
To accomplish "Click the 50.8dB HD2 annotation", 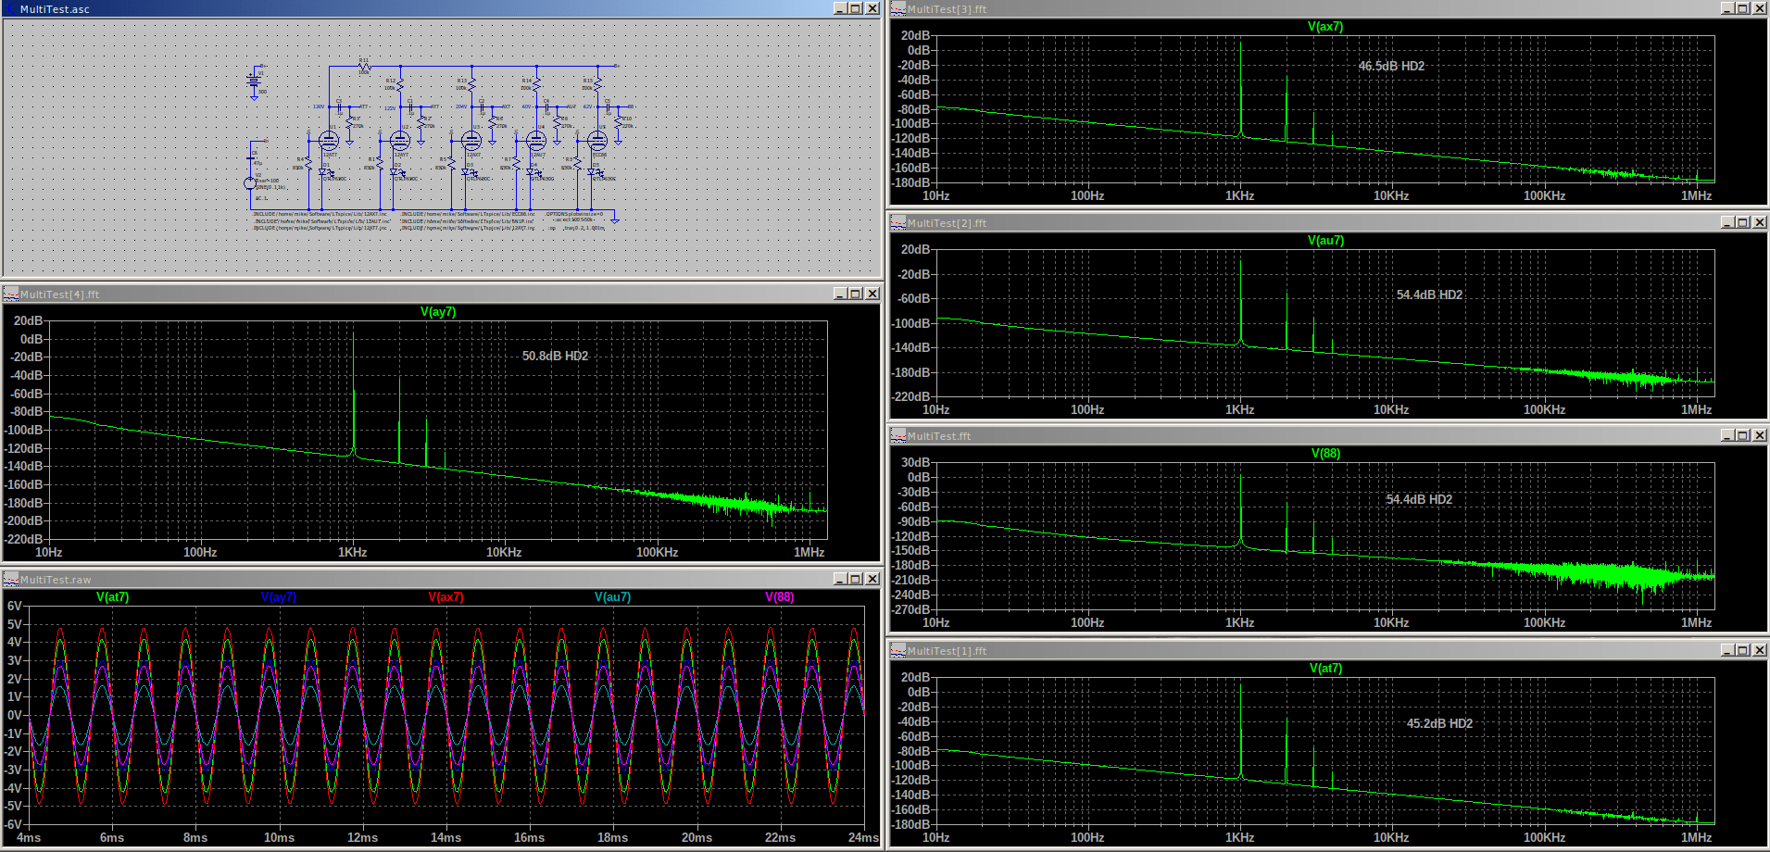I will click(555, 357).
